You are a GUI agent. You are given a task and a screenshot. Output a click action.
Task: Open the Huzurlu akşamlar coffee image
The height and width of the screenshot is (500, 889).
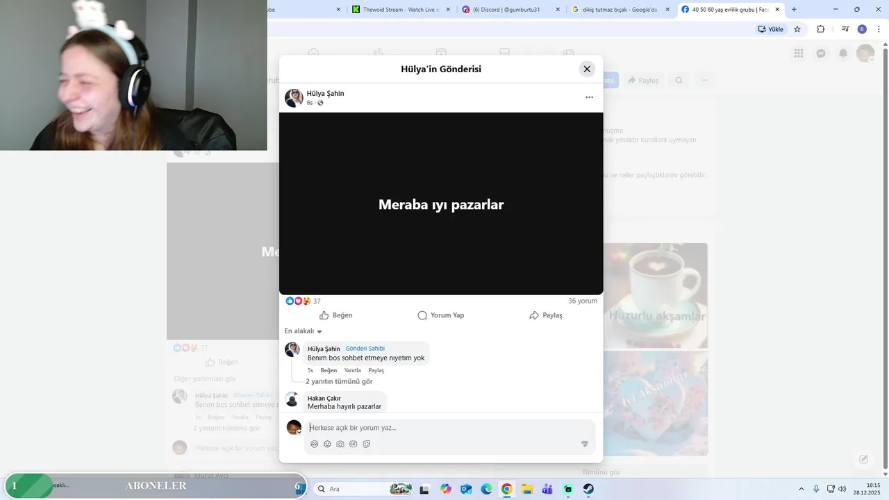(656, 295)
